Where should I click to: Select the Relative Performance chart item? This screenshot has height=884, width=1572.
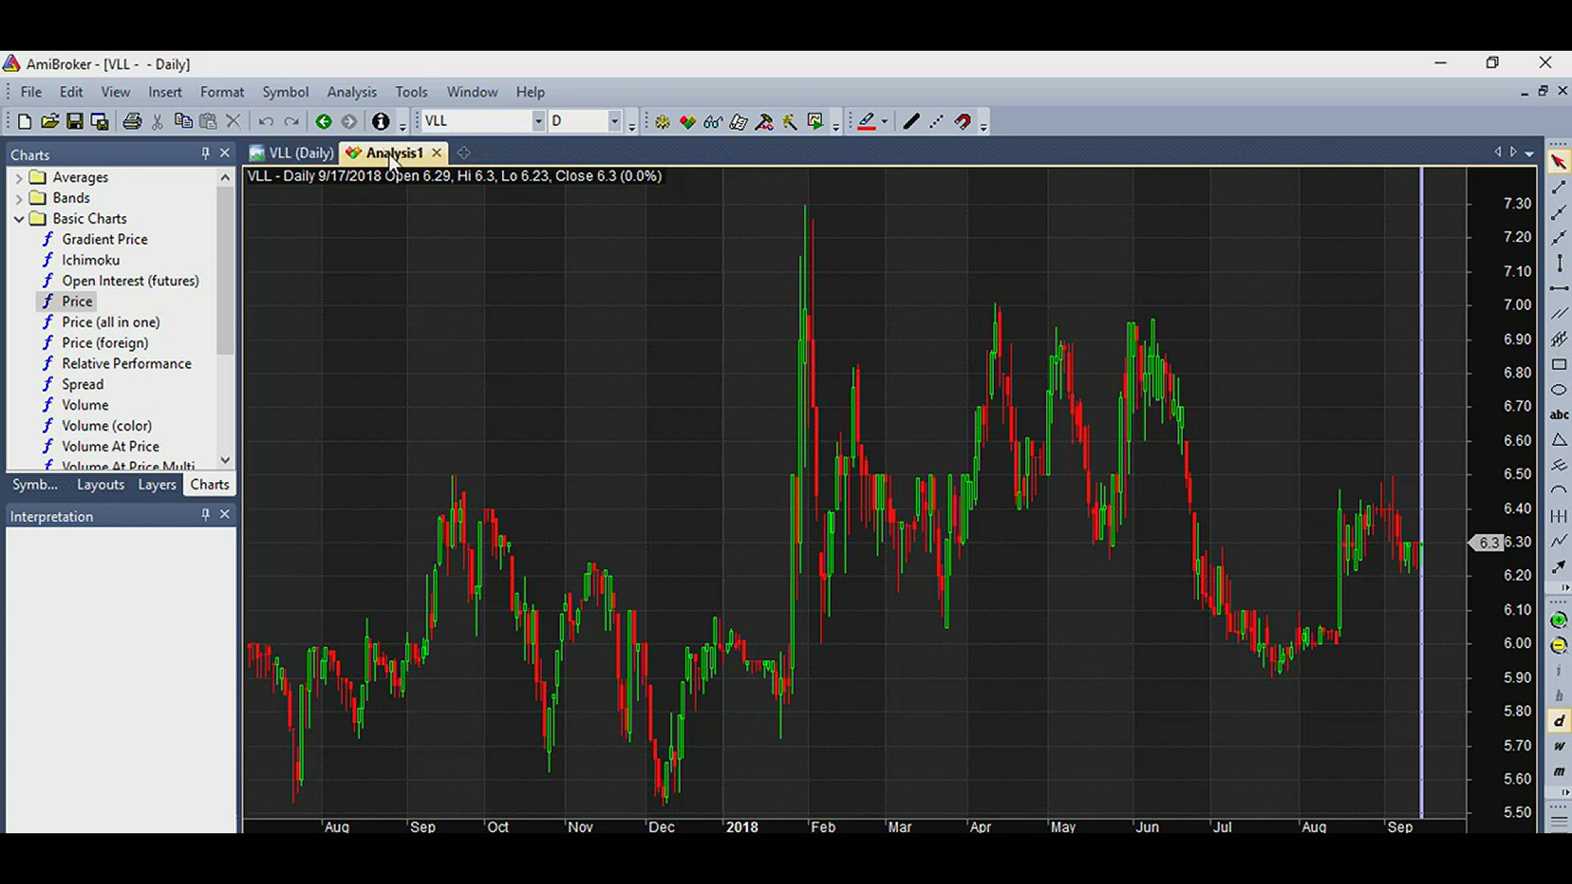tap(127, 363)
